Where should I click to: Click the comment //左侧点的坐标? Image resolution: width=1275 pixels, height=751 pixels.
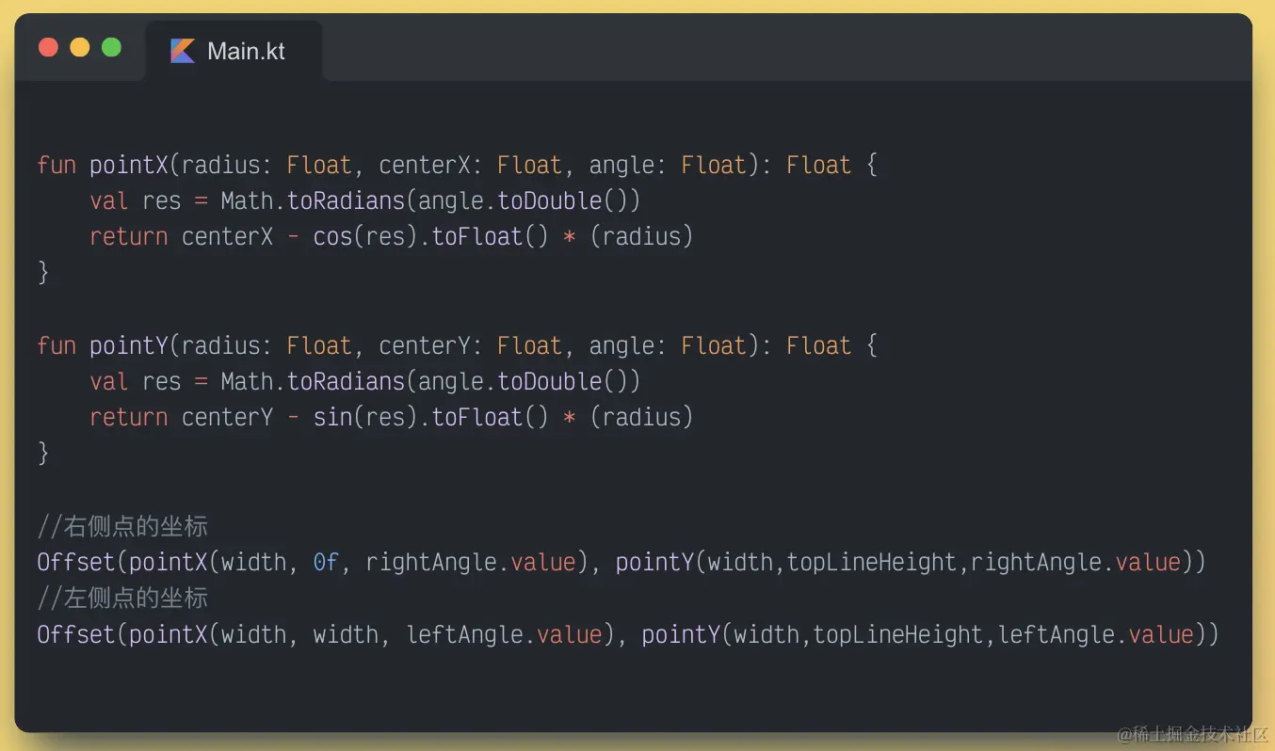pos(122,599)
